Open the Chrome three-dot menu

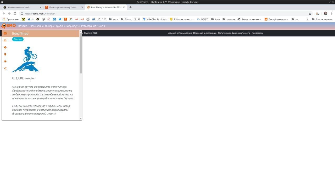coord(331,14)
